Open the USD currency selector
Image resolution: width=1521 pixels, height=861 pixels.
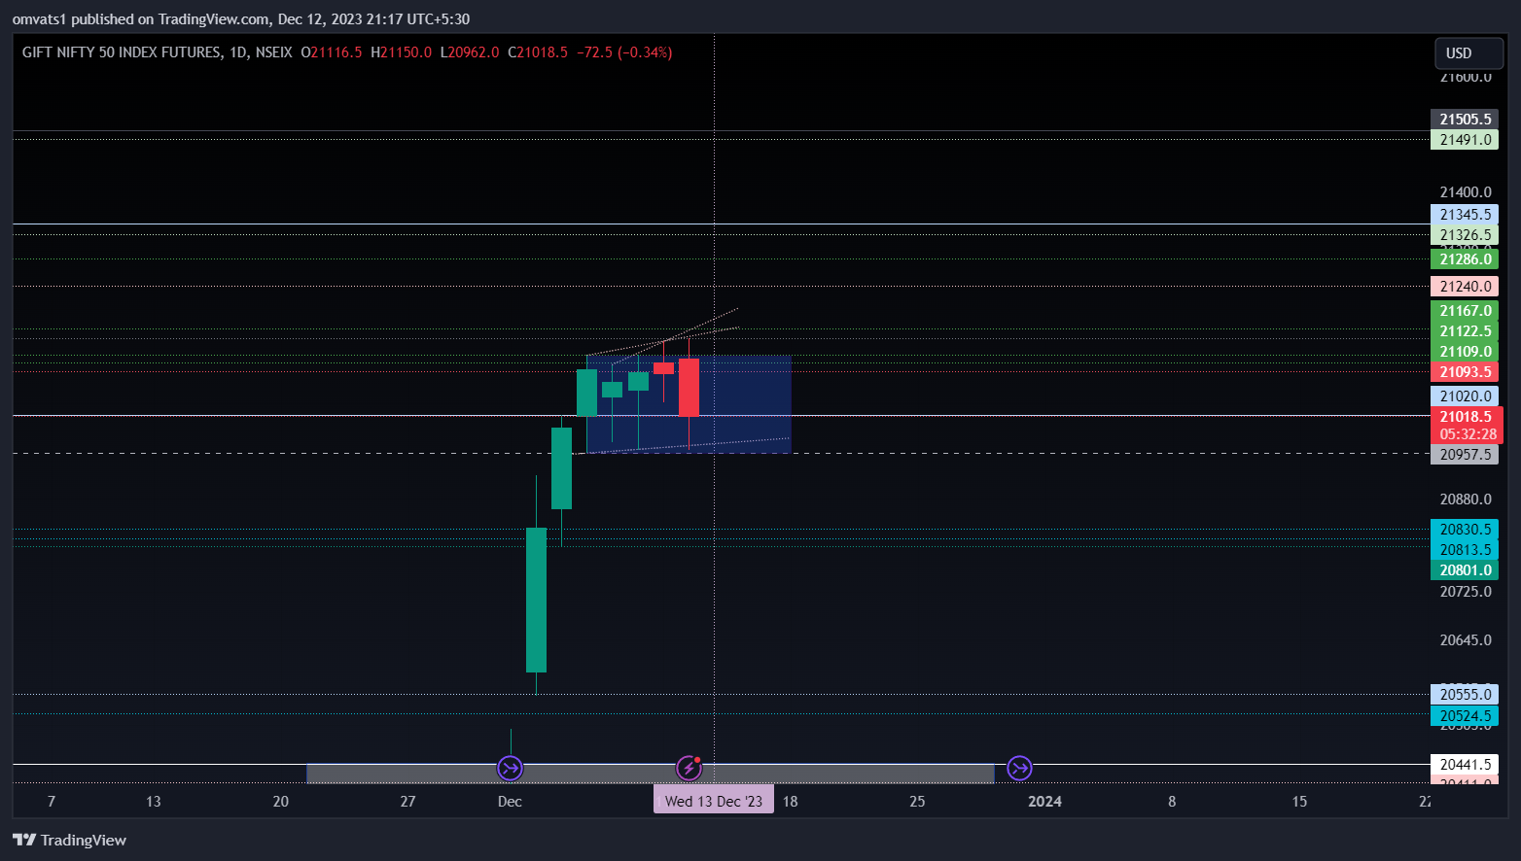click(x=1468, y=52)
